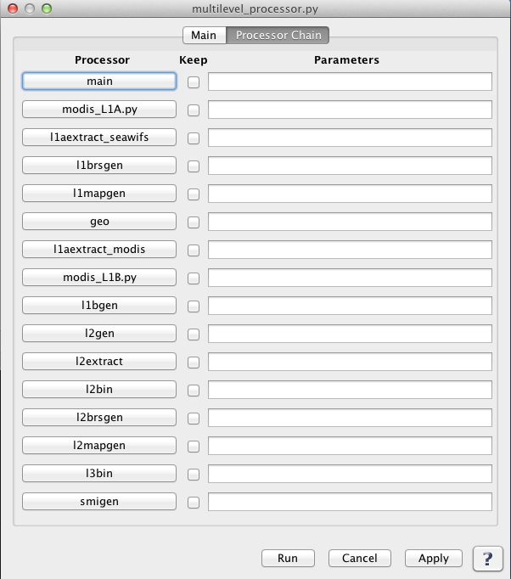Viewport: 511px width, 579px height.
Task: Tick Keep checkbox for l2bin
Action: click(x=194, y=391)
